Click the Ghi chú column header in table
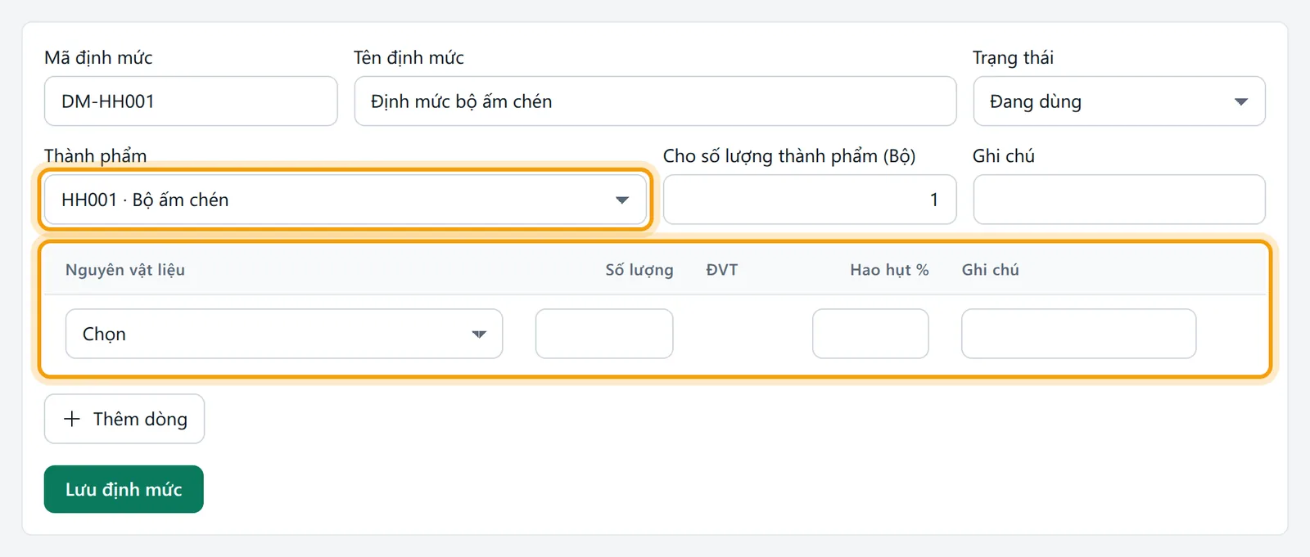The width and height of the screenshot is (1310, 557). (x=991, y=270)
